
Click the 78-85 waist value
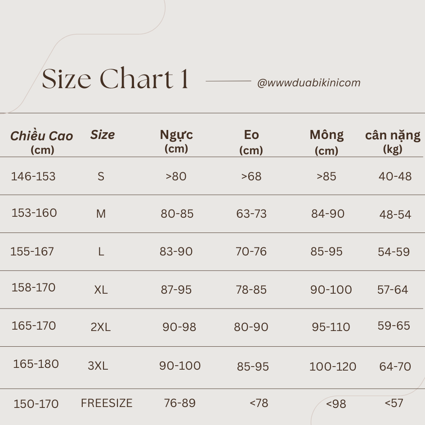[251, 290]
